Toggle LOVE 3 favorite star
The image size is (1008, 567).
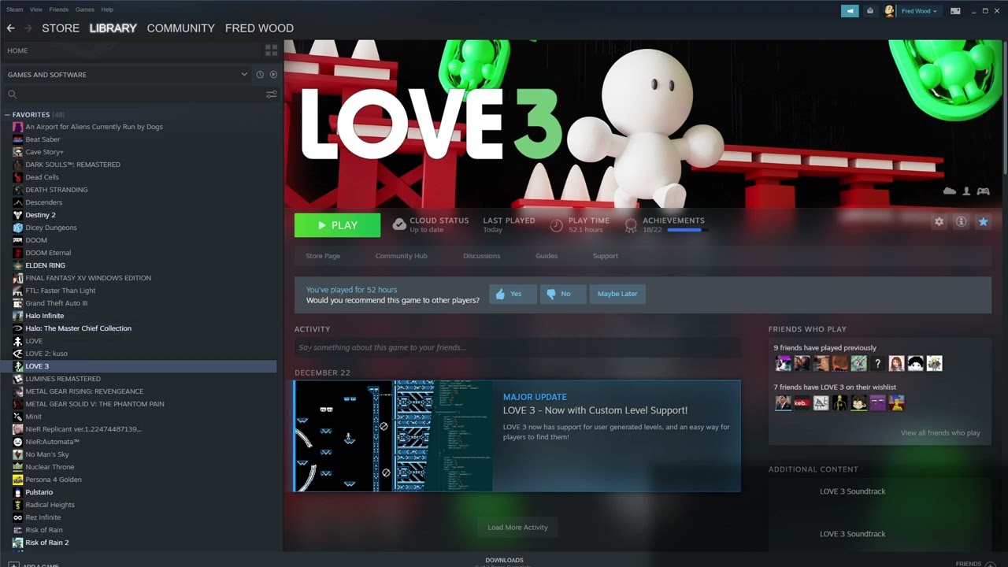coord(983,222)
